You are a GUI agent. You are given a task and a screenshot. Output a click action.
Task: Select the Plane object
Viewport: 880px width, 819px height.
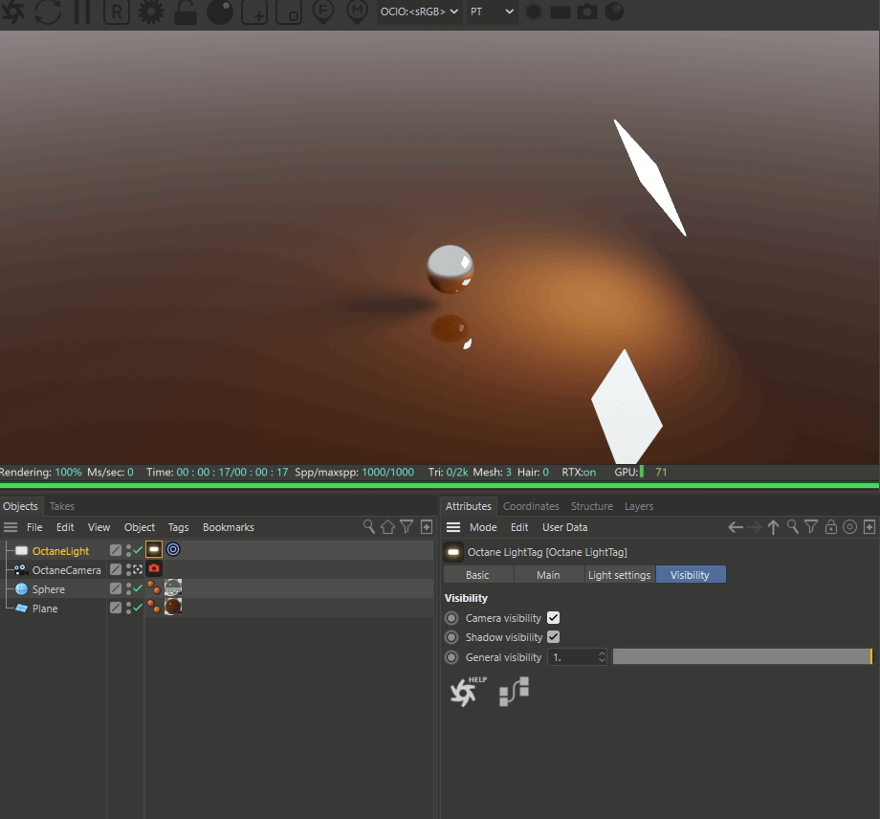click(x=45, y=608)
